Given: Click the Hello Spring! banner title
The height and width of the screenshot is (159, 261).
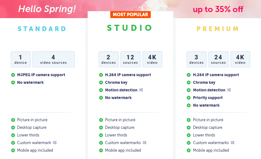Looking at the screenshot, I should pos(47,9).
